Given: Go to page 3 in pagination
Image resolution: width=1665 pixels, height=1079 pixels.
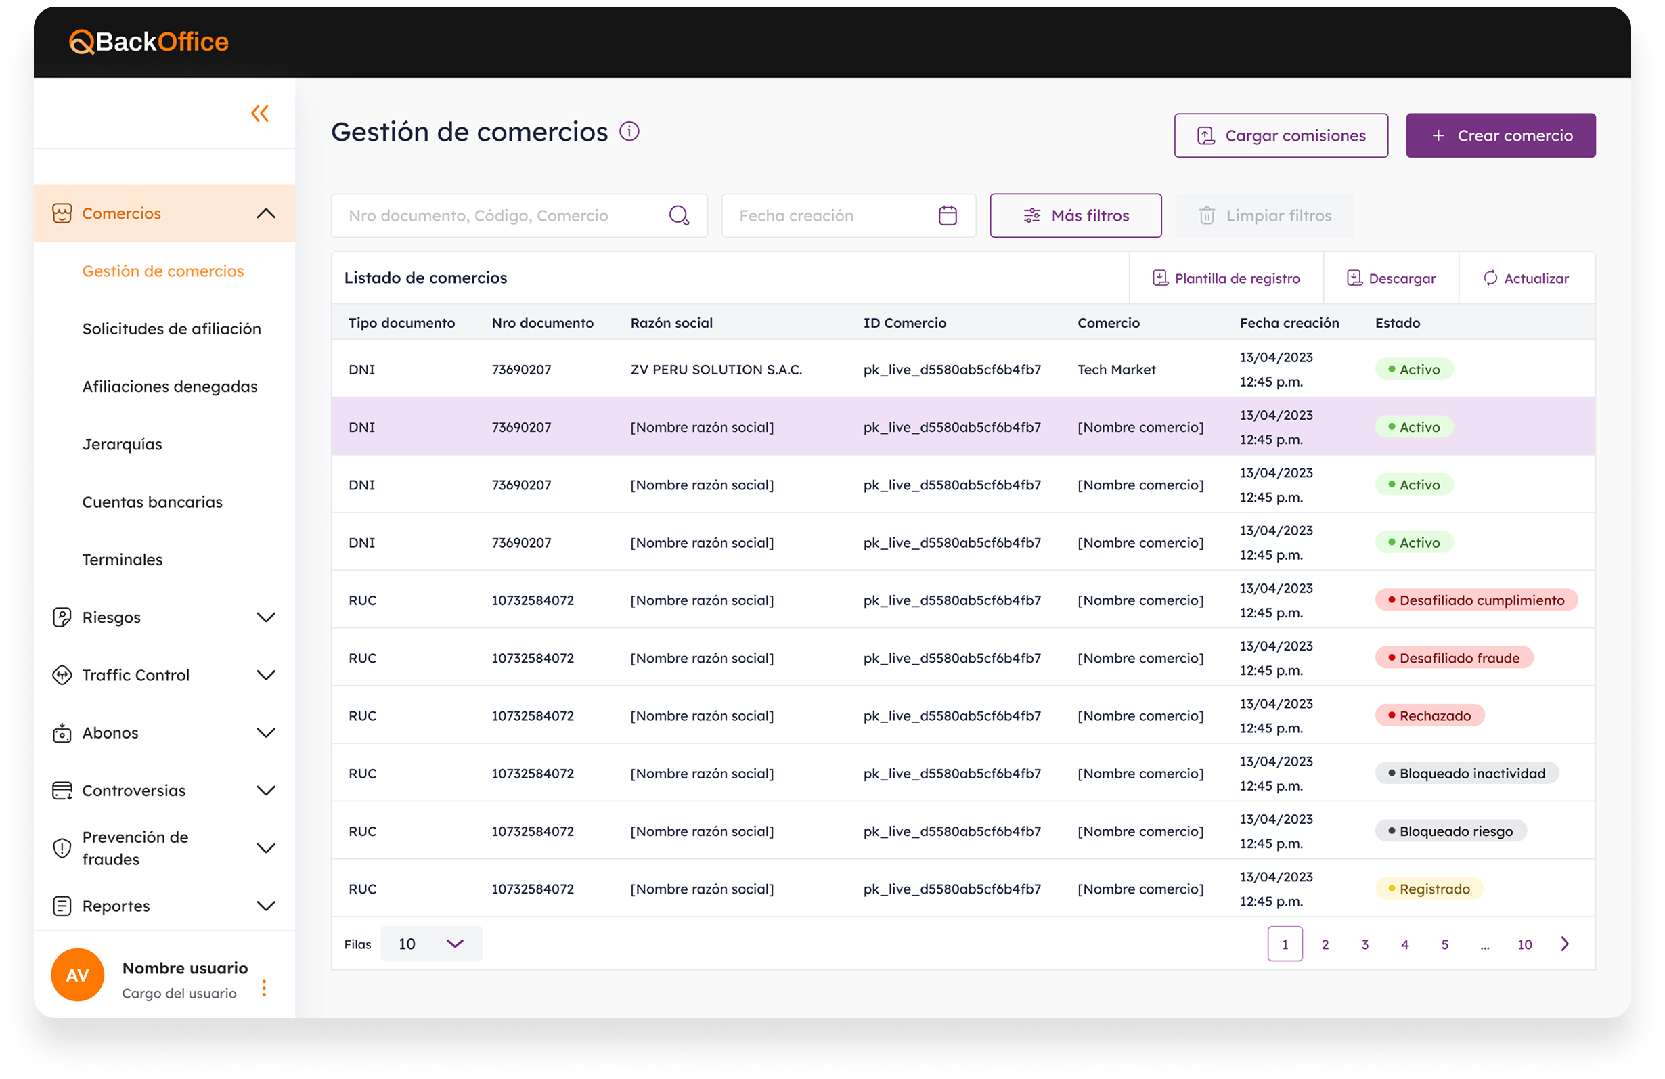Looking at the screenshot, I should (x=1365, y=944).
